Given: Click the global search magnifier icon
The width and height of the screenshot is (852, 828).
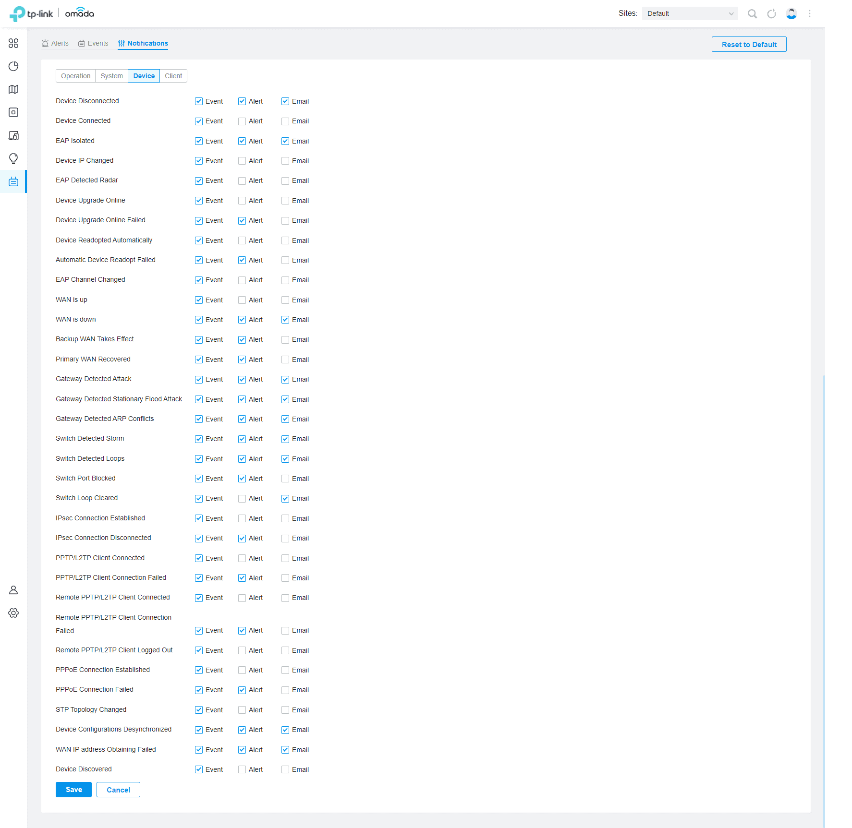Looking at the screenshot, I should click(x=752, y=14).
